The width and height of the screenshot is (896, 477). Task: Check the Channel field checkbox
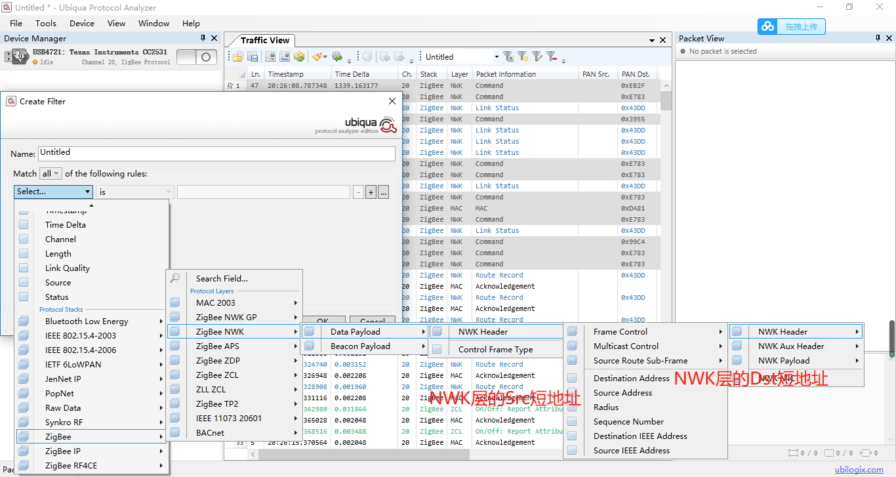click(x=24, y=239)
